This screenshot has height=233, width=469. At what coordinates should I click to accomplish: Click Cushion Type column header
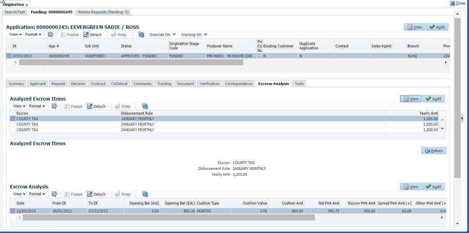214,203
